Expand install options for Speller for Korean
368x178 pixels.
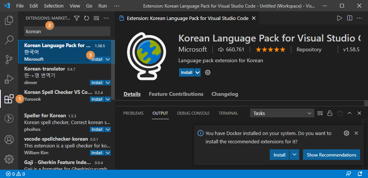[x=108, y=129]
